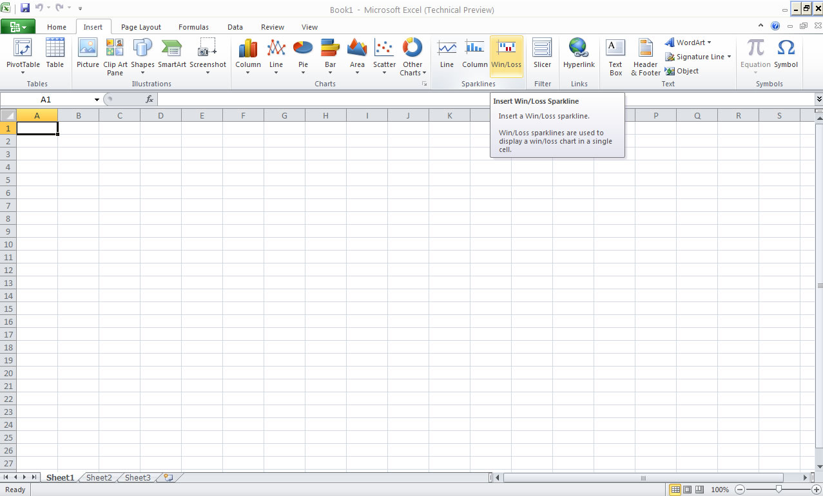This screenshot has height=496, width=823.
Task: Open the View tab
Action: pyautogui.click(x=309, y=27)
